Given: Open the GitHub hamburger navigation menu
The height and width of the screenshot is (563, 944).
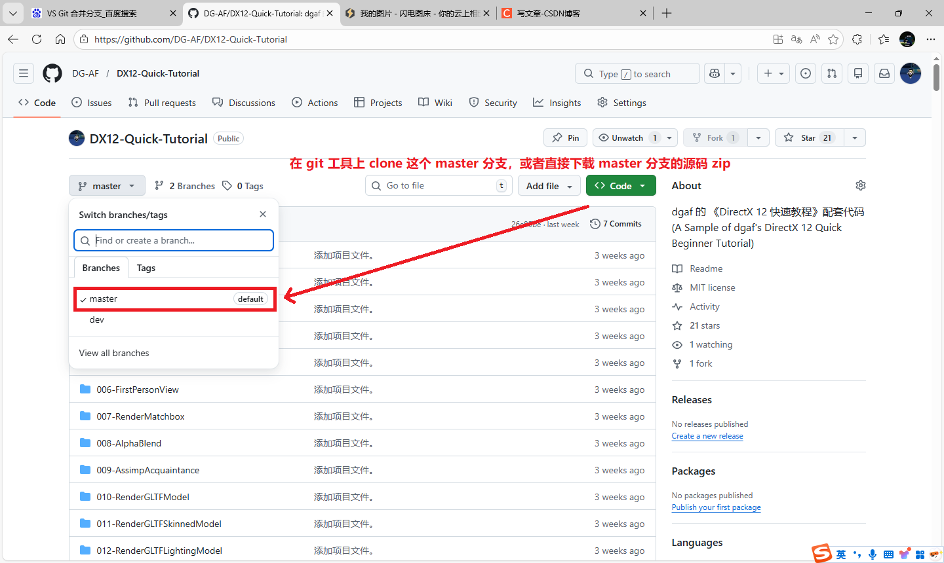Looking at the screenshot, I should coord(24,73).
